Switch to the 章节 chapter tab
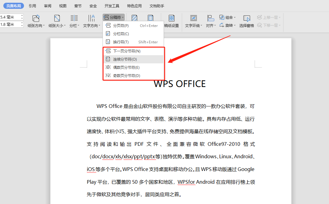This screenshot has height=204, width=329. [78, 6]
